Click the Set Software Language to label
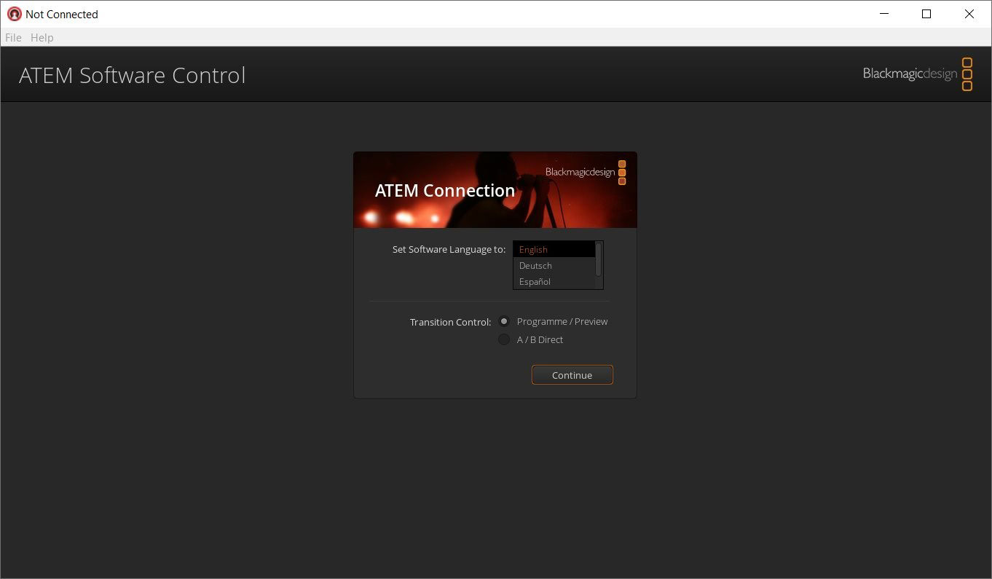 tap(449, 249)
